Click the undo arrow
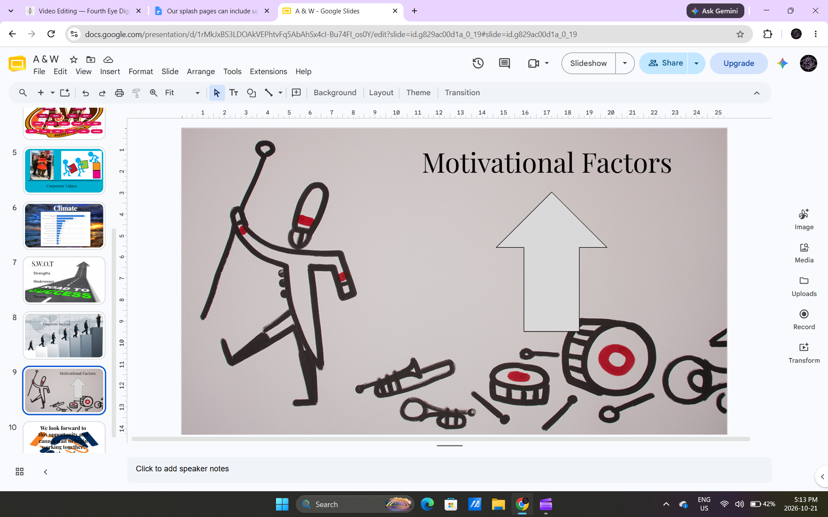828x517 pixels. [85, 93]
